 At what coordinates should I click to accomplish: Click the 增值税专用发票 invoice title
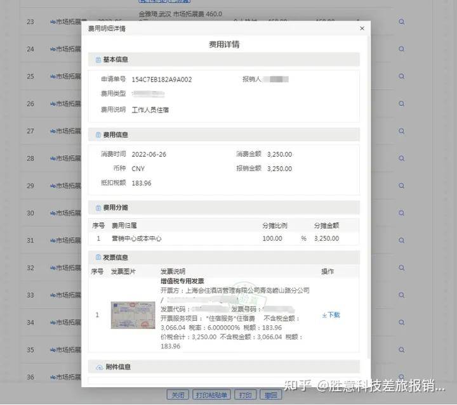click(x=182, y=281)
